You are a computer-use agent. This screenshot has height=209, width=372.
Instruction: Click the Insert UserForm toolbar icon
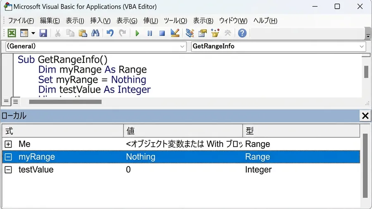(24, 33)
